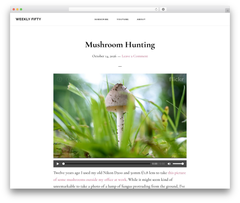
Task: Open the About menu item
Action: coord(141,19)
